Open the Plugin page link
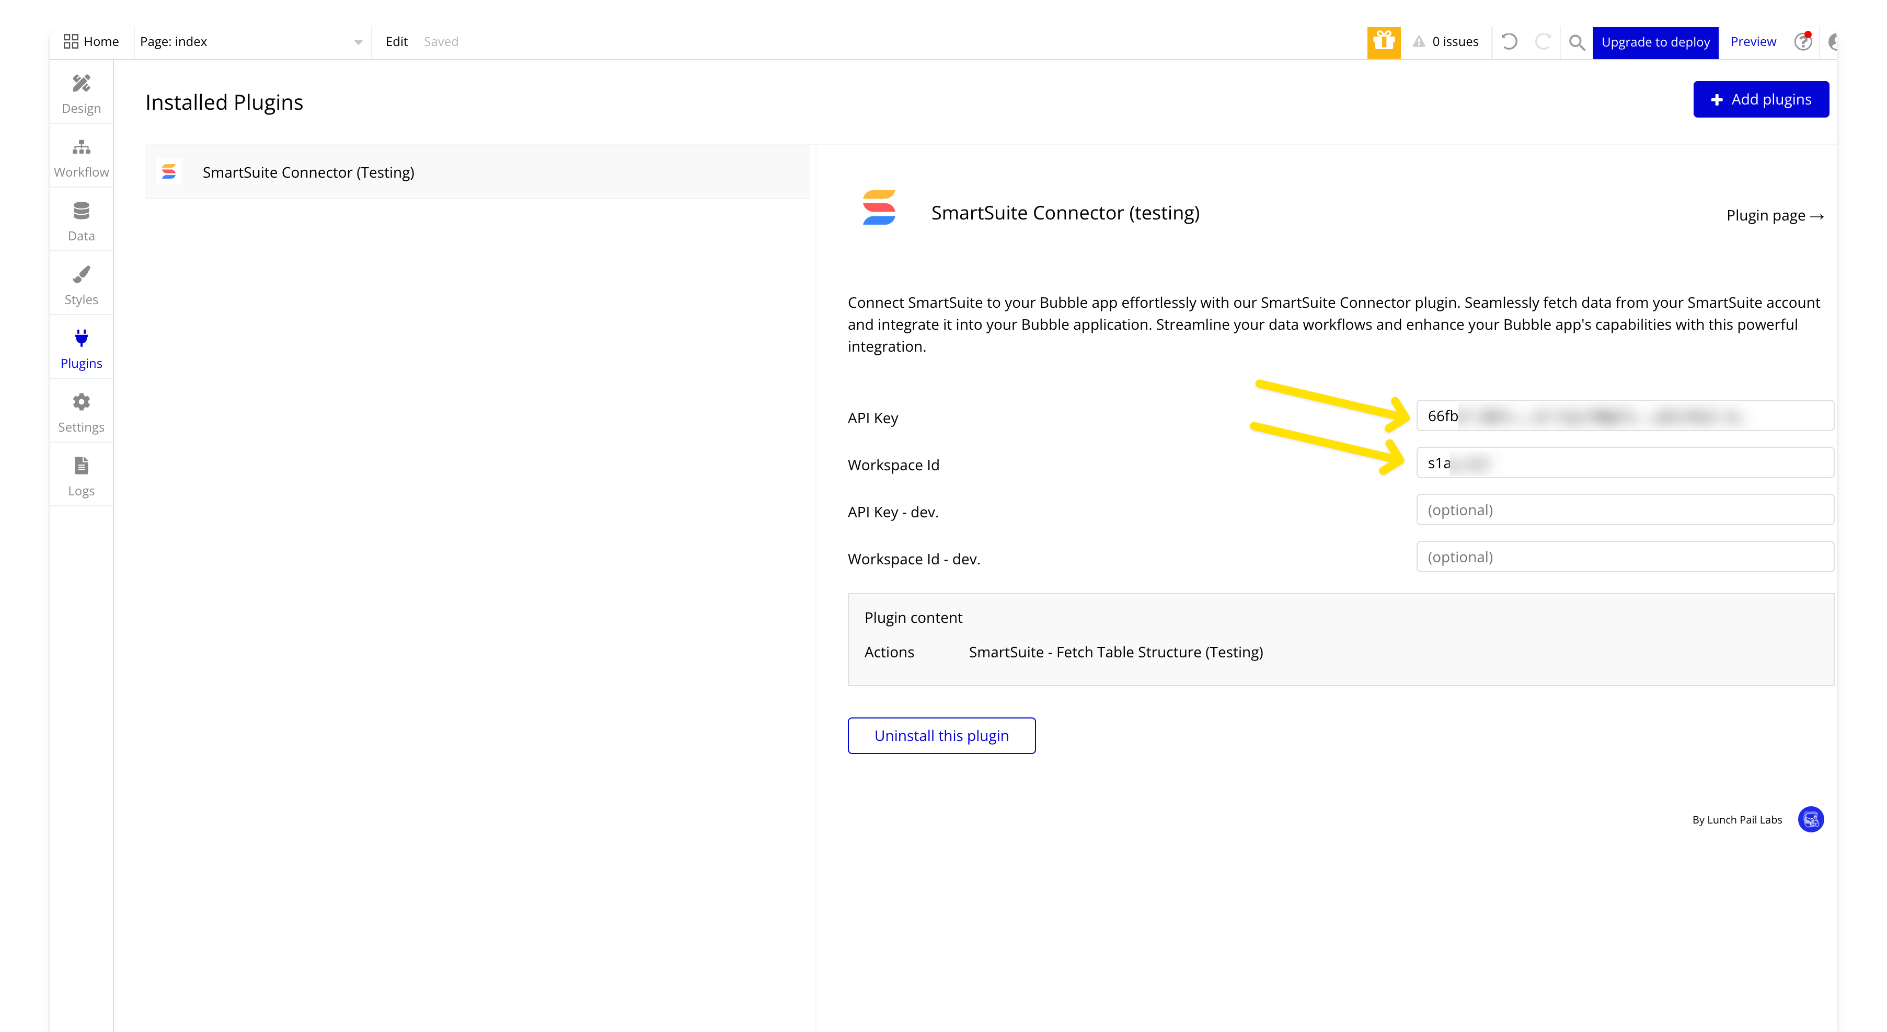Image resolution: width=1887 pixels, height=1032 pixels. point(1774,215)
